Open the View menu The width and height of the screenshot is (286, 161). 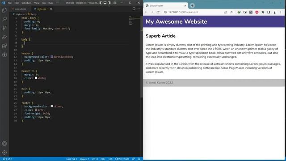pos(37,3)
